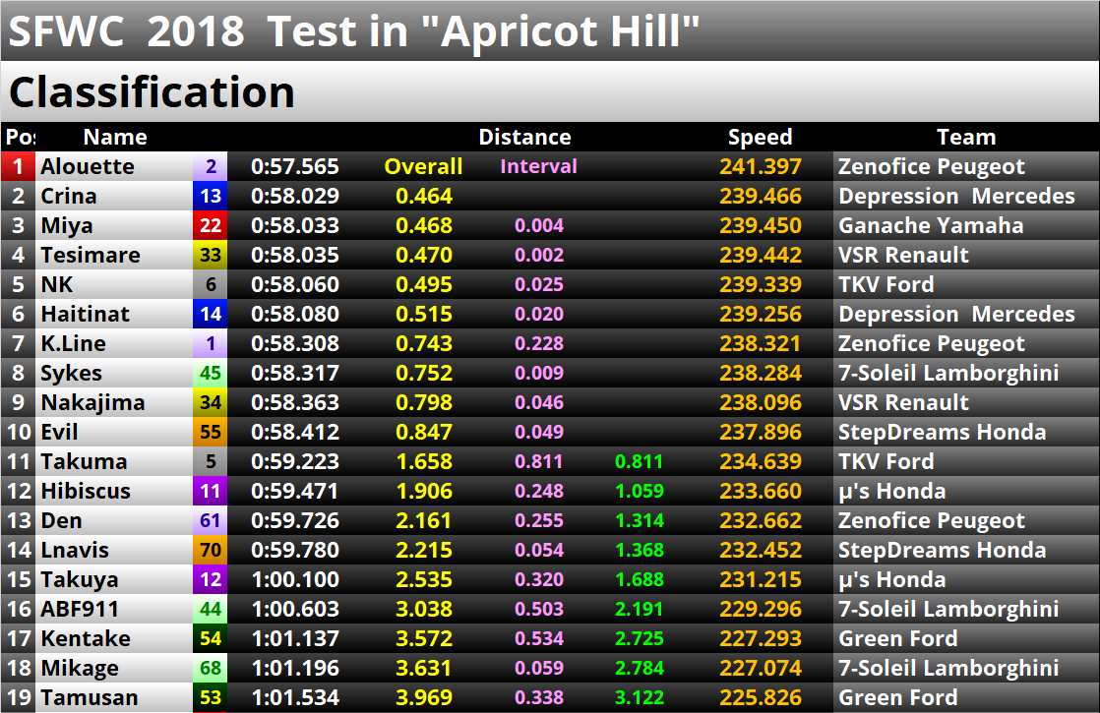Screen dimensions: 1100x713
Task: Click team 7-Soleil Lamborghini in Sykes' row
Action: pos(948,373)
